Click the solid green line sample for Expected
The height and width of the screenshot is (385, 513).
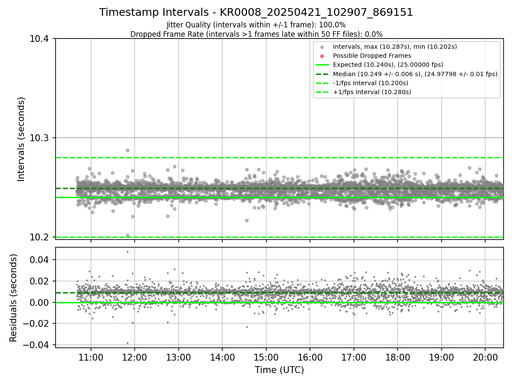322,65
